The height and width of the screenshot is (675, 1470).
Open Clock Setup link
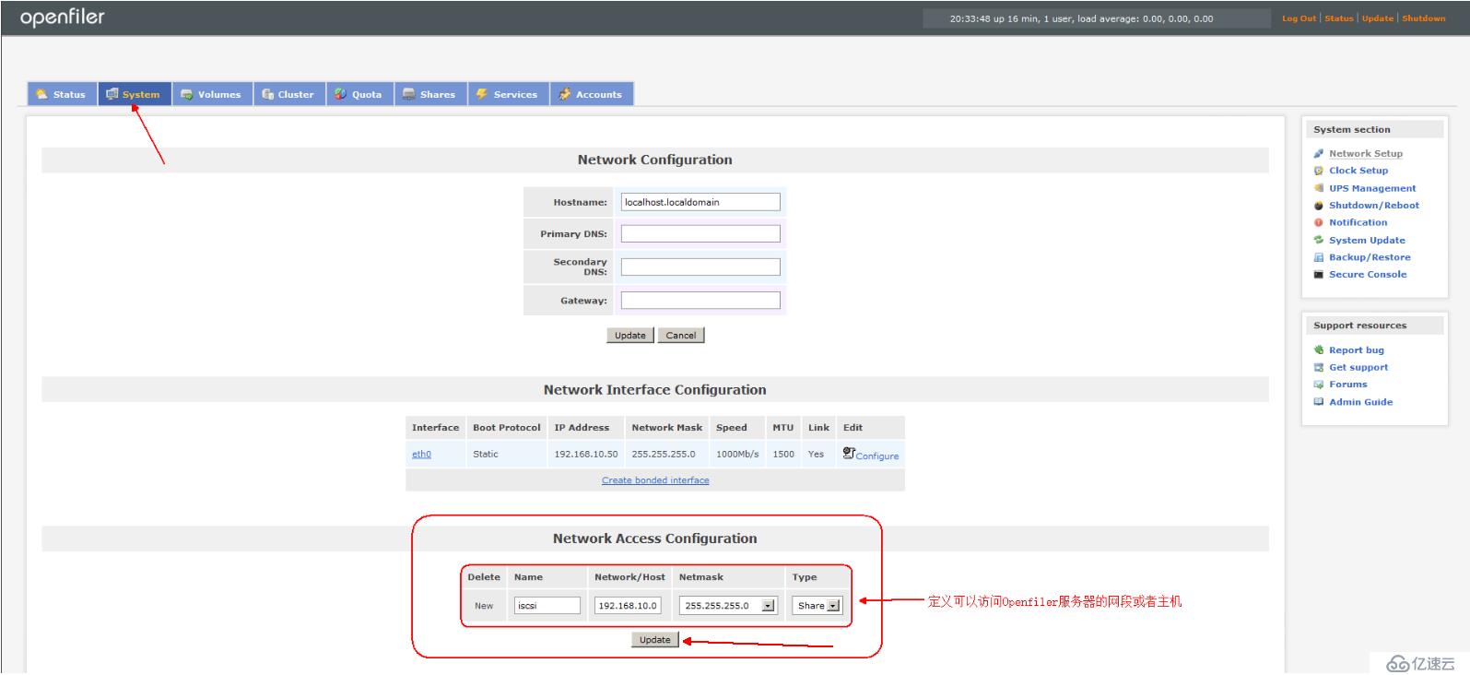1358,171
